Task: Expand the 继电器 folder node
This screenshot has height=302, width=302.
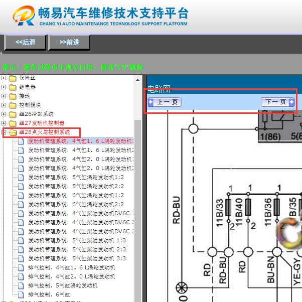Action: (4, 87)
